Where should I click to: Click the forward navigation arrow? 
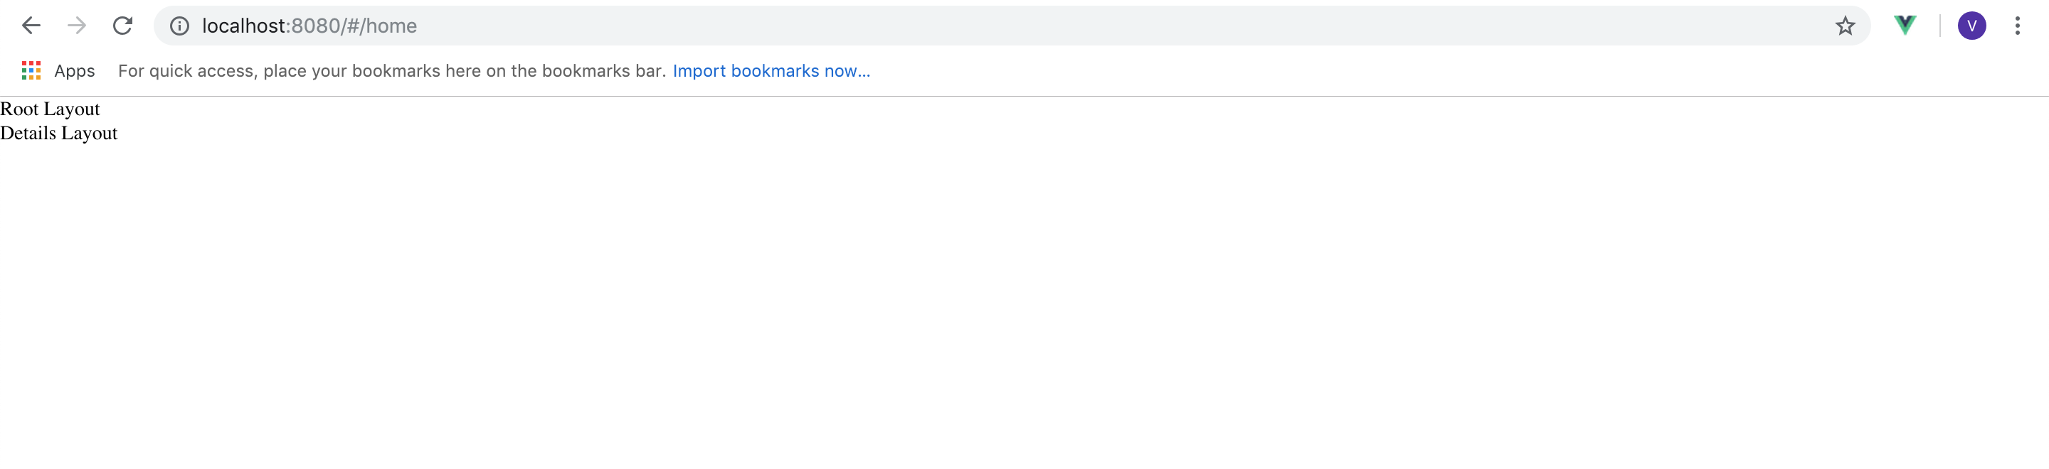76,26
